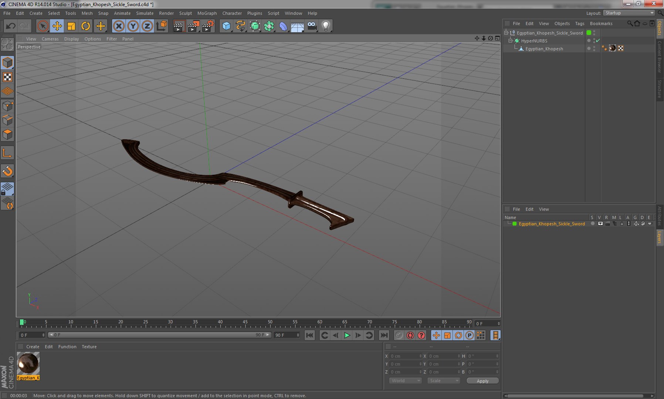This screenshot has width=664, height=399.
Task: Select the Live Selection tool
Action: coord(43,26)
